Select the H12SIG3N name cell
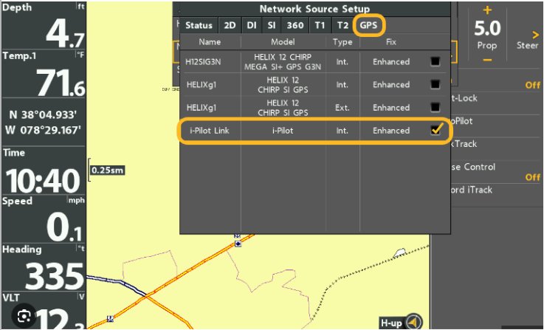544x330 pixels. pyautogui.click(x=203, y=62)
